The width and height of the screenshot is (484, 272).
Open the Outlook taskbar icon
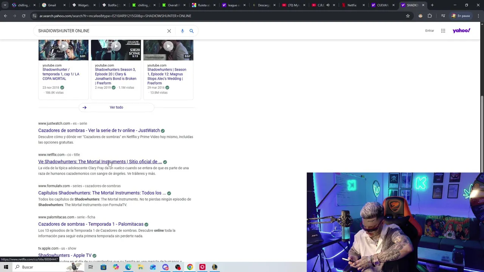(x=153, y=267)
